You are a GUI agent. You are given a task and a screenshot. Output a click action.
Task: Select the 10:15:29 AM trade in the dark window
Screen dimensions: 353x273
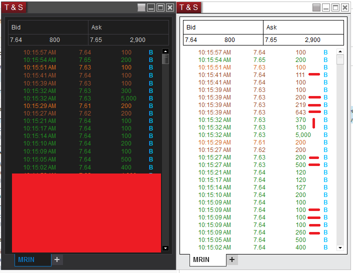pyautogui.click(x=88, y=106)
